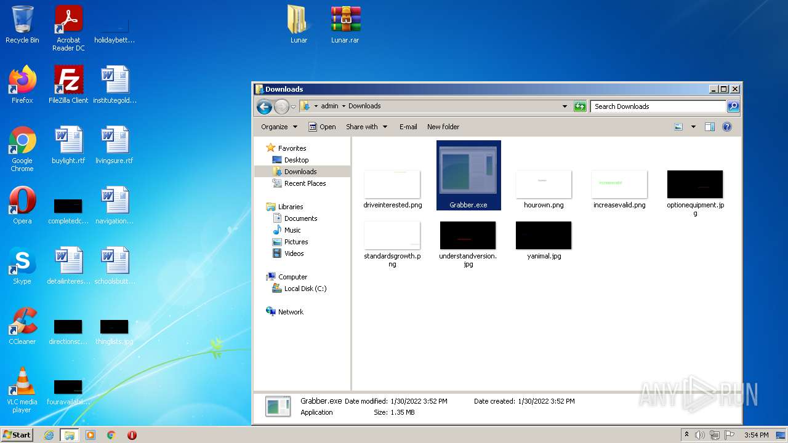The image size is (788, 443).
Task: Expand the admin breadcrumb arrow
Action: (344, 106)
